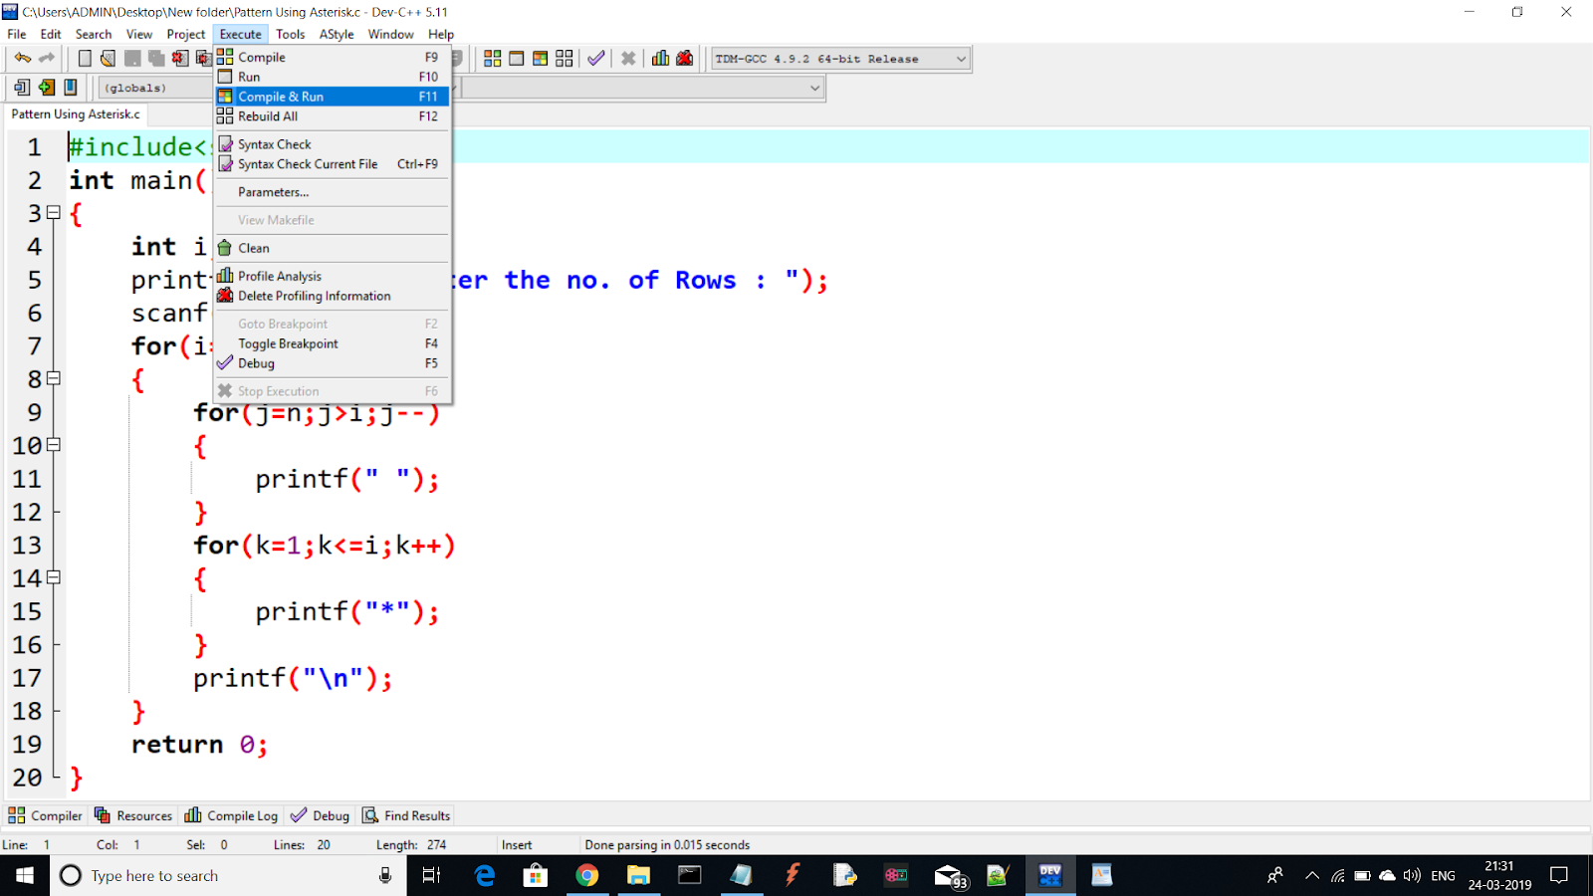Click line number 17 in the gutter
The height and width of the screenshot is (896, 1593).
pyautogui.click(x=27, y=678)
